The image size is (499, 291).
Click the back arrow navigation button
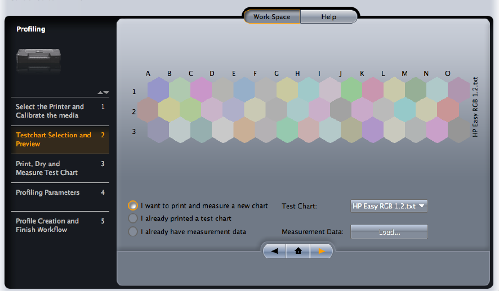coord(274,251)
